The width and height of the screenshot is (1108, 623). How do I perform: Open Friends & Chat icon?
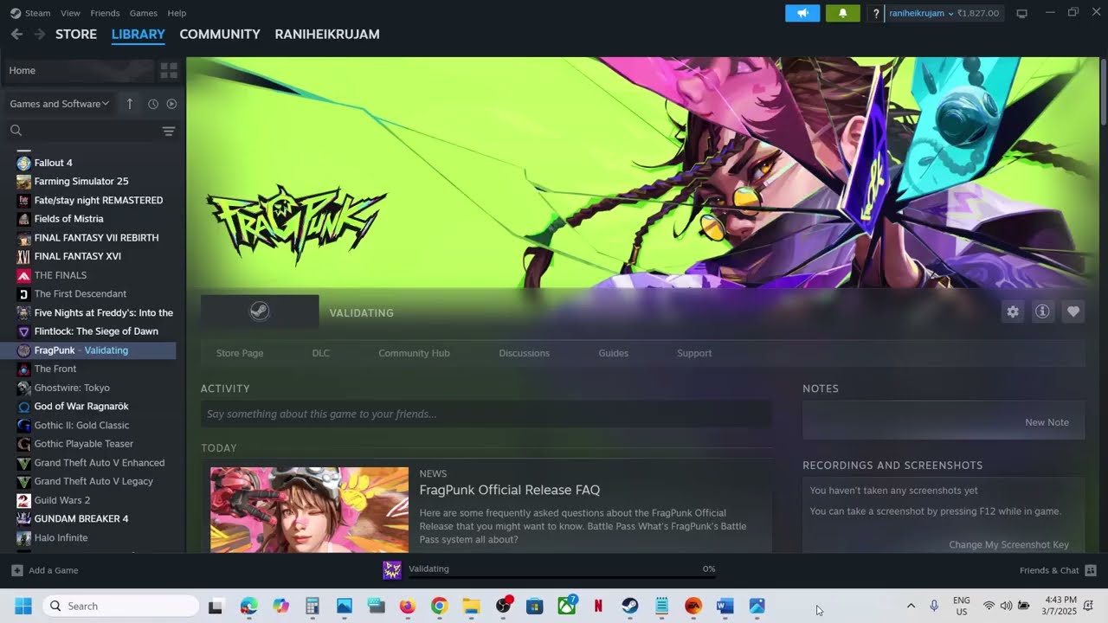tap(1091, 570)
